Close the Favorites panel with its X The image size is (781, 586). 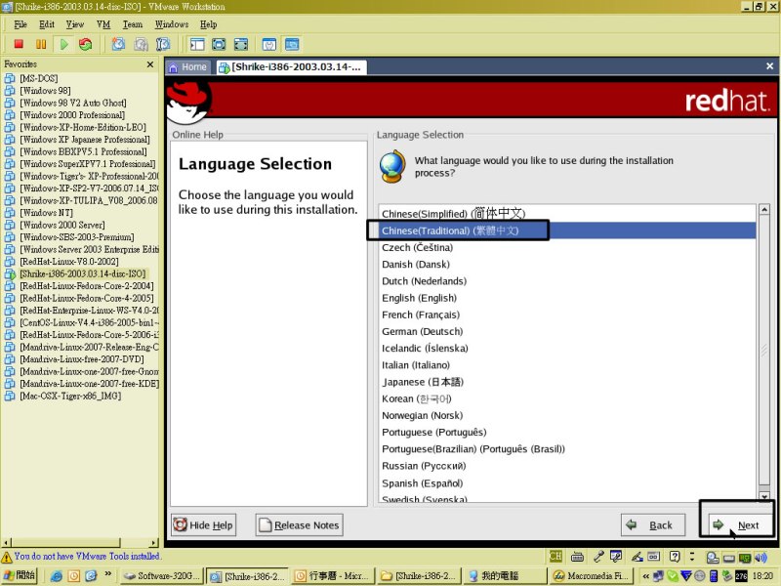point(150,64)
